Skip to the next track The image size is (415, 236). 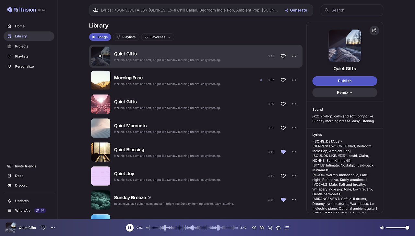coord(262,228)
